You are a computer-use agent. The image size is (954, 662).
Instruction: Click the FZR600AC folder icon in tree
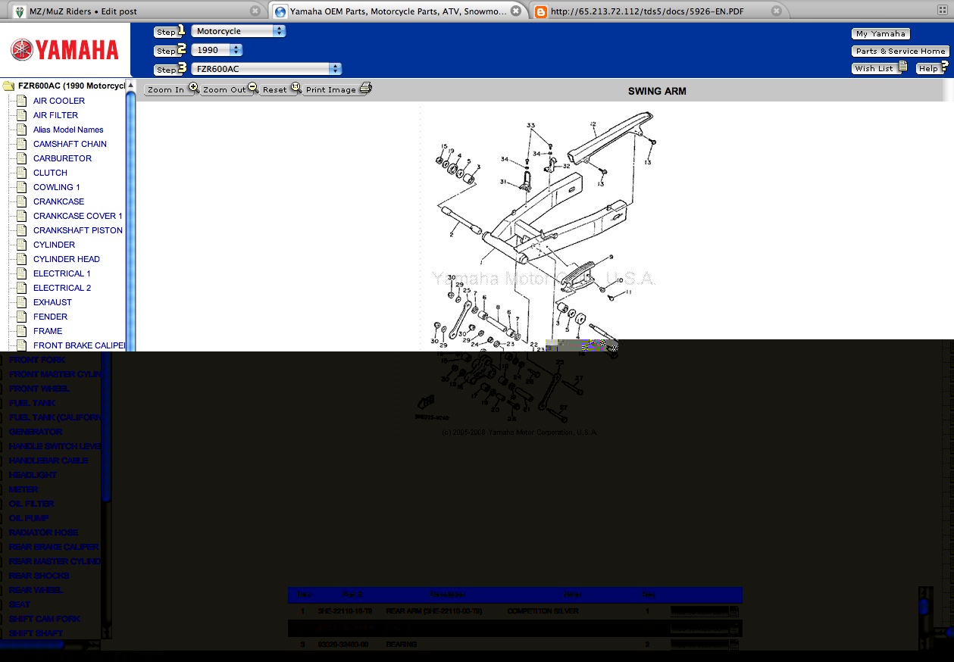tap(9, 86)
